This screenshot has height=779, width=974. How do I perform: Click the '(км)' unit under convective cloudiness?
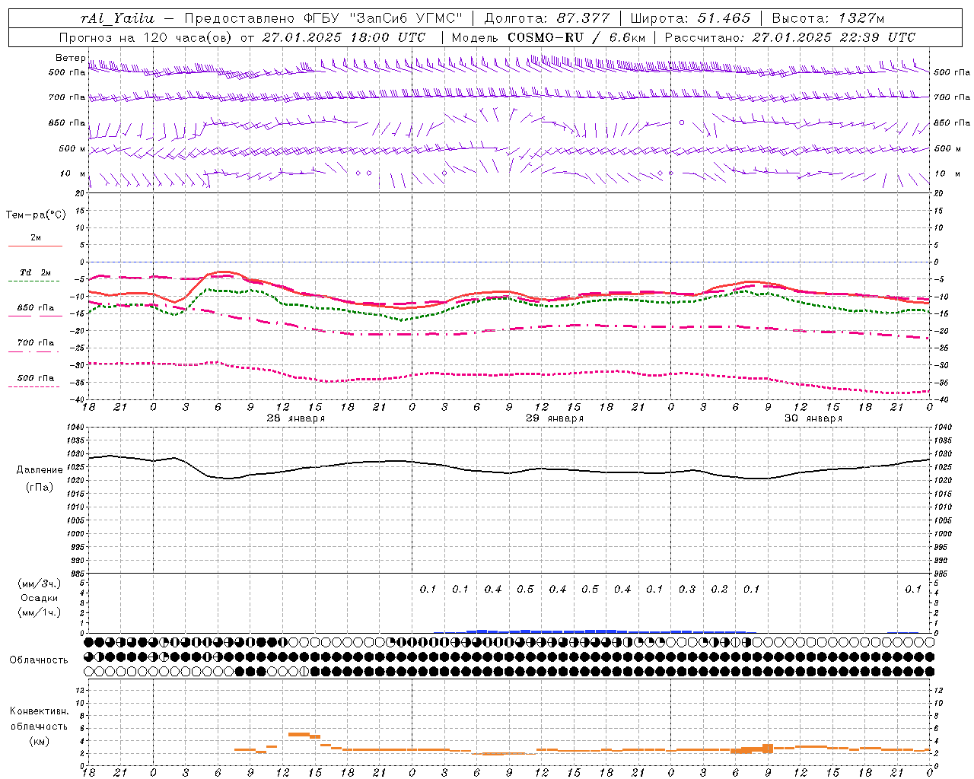pyautogui.click(x=39, y=741)
